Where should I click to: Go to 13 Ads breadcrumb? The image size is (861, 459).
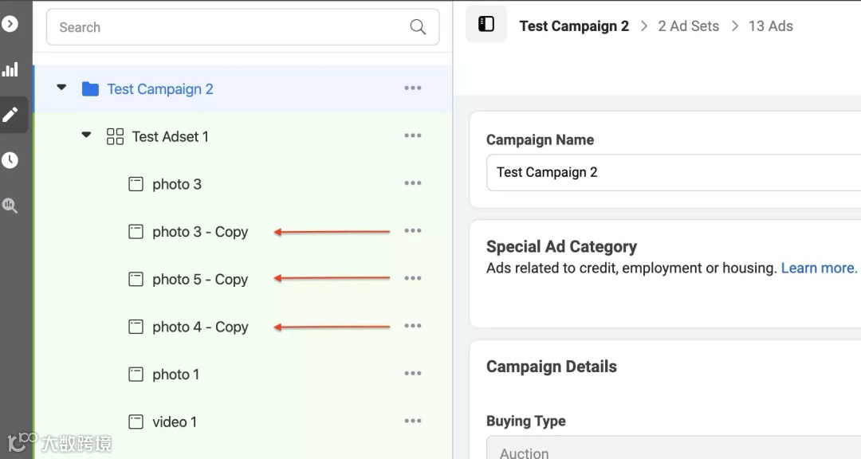770,26
